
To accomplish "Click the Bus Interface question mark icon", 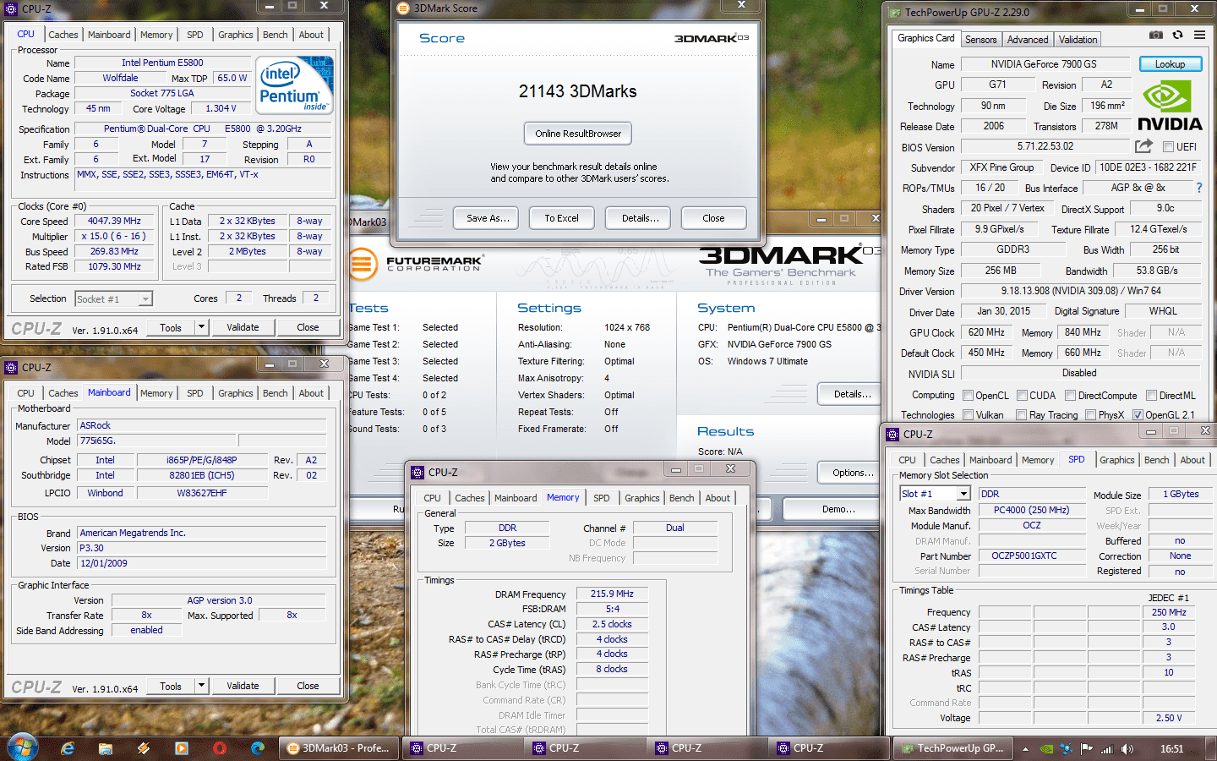I will click(x=1198, y=188).
